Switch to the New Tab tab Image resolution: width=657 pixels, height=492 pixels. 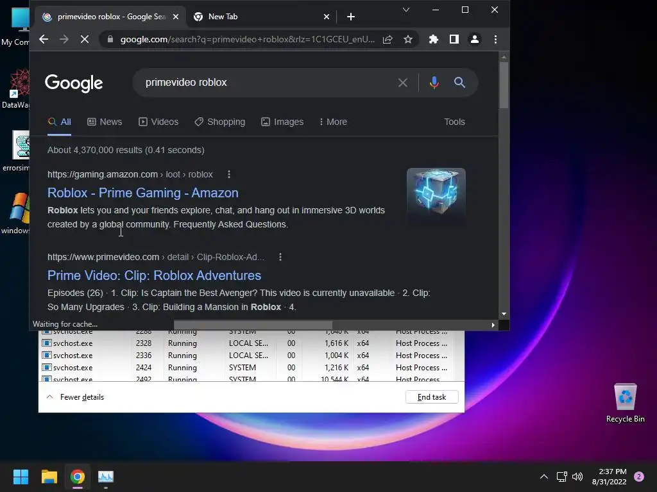260,17
